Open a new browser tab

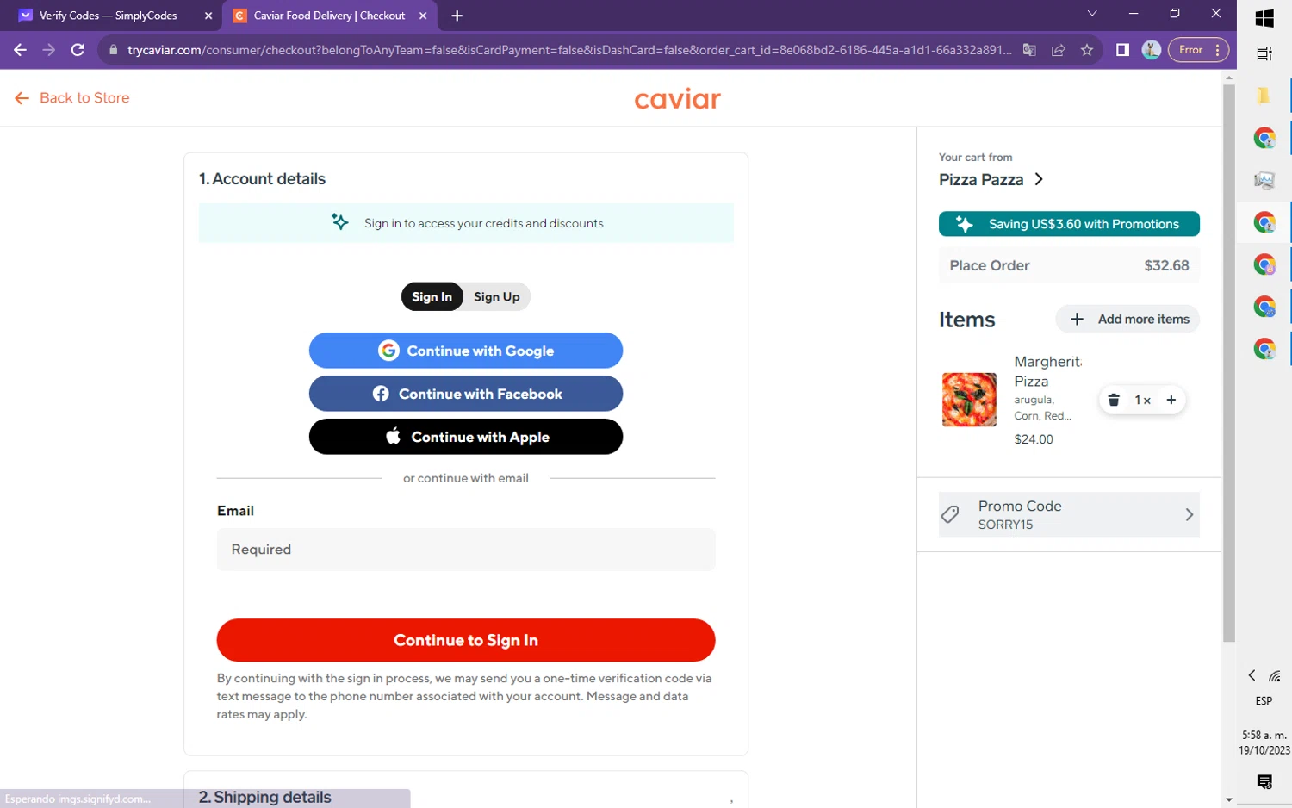pos(457,16)
